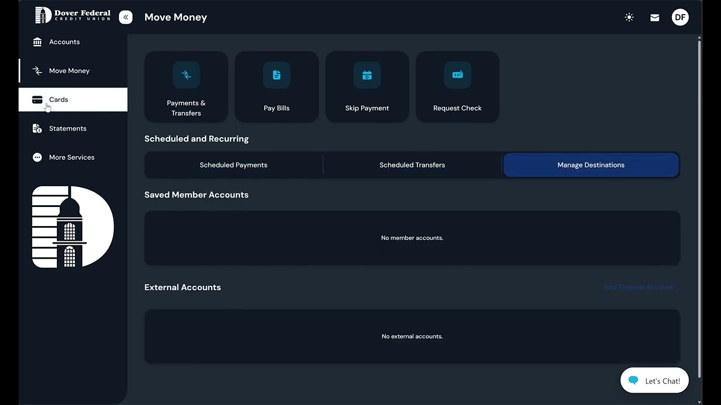Collapse the sidebar with double-chevron button
Image resolution: width=721 pixels, height=405 pixels.
(x=126, y=17)
